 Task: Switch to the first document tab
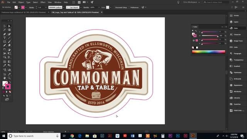point(24,12)
